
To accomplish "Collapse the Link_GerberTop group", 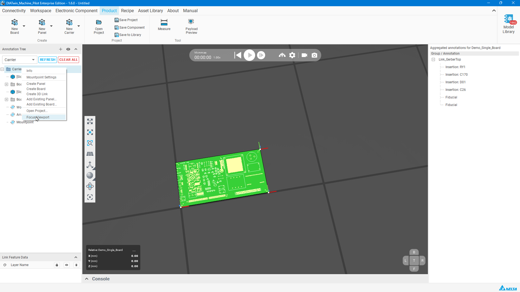I will [x=433, y=59].
